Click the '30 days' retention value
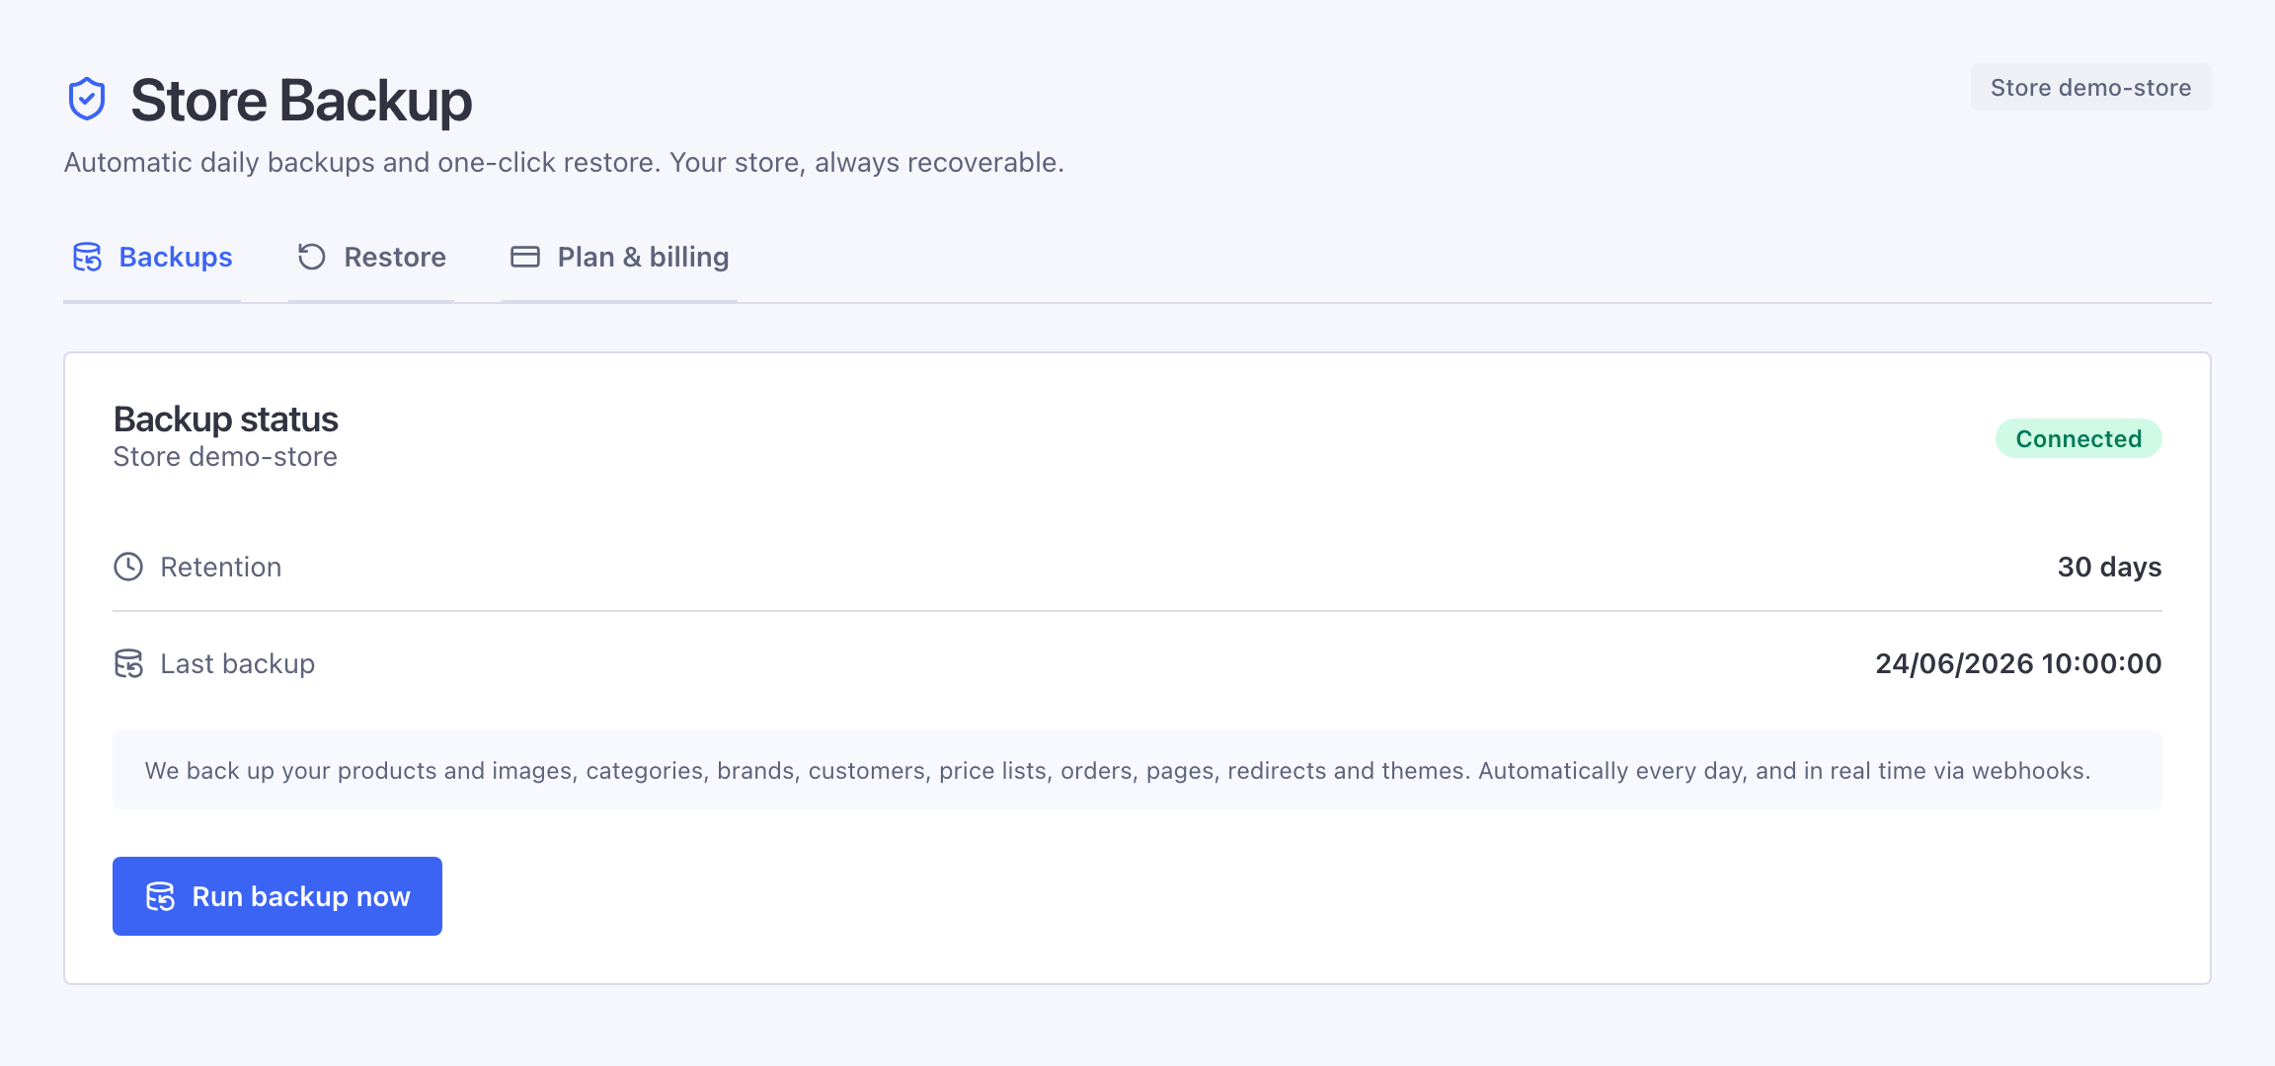The height and width of the screenshot is (1066, 2275). [x=2109, y=567]
